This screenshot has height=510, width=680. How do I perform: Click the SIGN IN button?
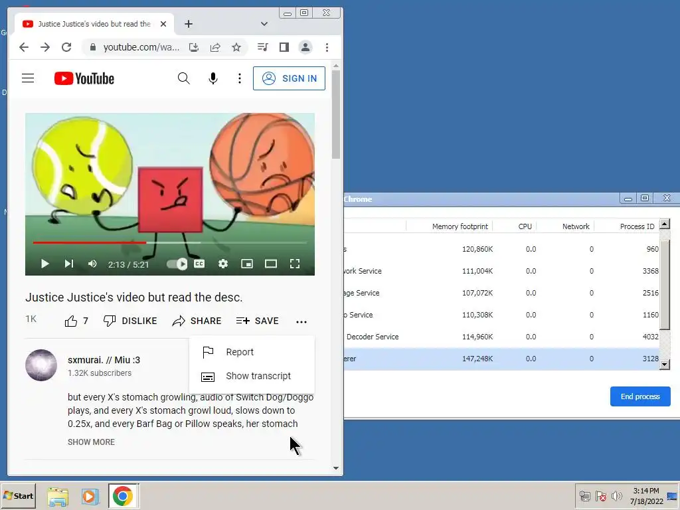point(290,78)
